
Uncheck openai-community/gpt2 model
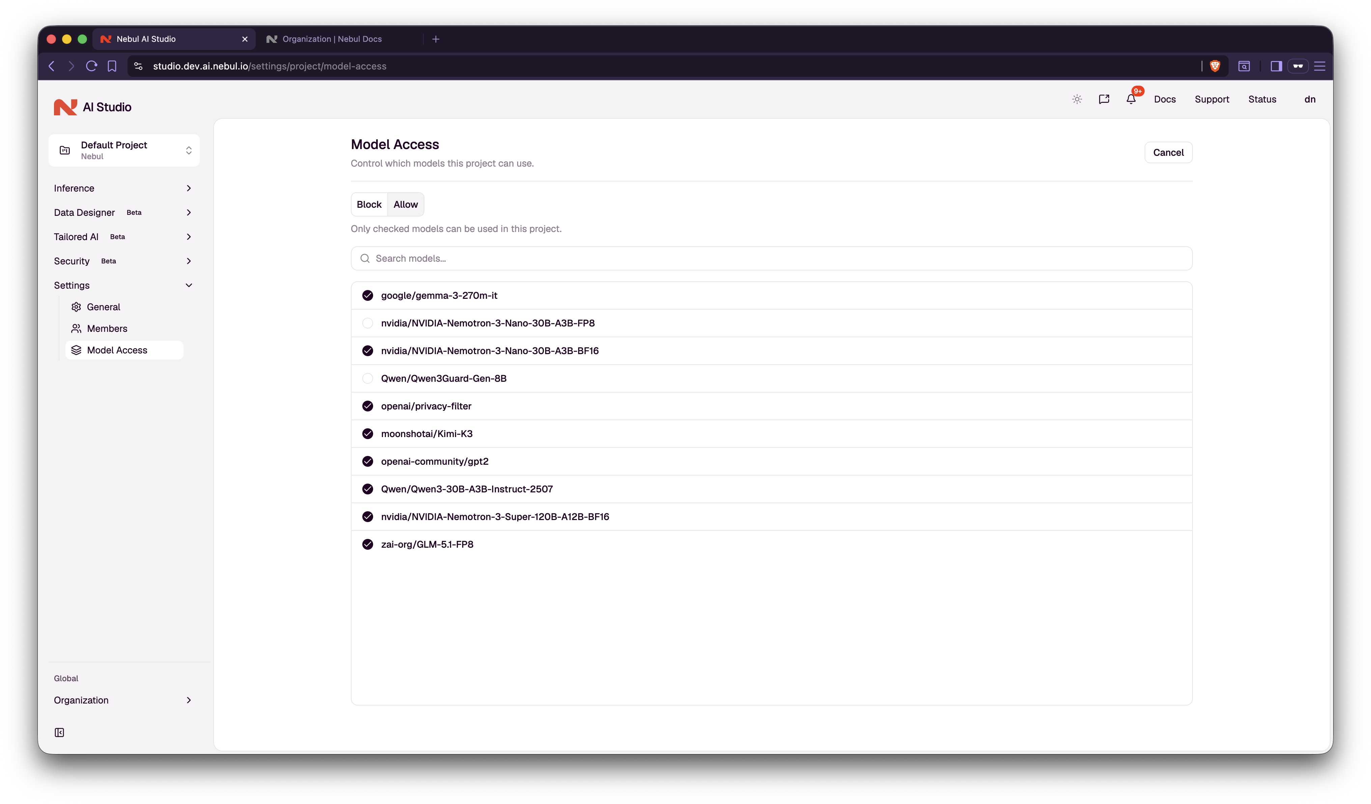(x=368, y=461)
